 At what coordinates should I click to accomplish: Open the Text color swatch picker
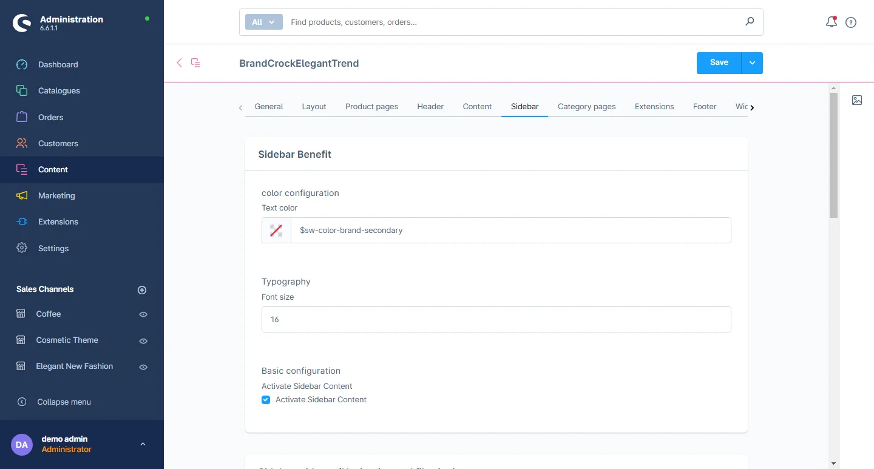276,231
